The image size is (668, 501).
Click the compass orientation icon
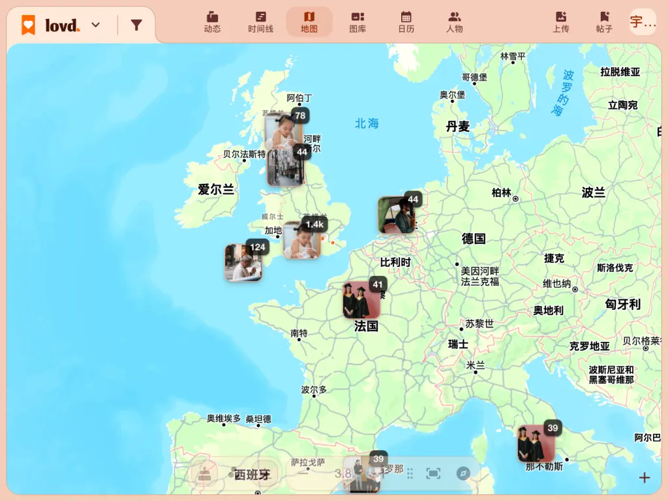tap(463, 474)
